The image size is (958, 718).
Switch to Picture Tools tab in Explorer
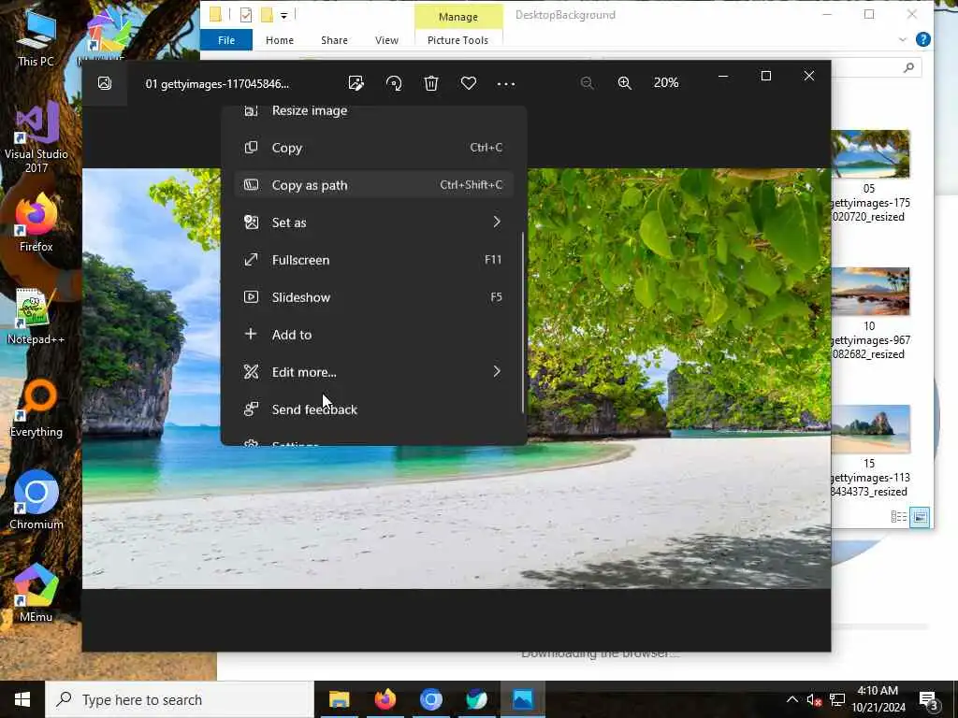point(457,40)
